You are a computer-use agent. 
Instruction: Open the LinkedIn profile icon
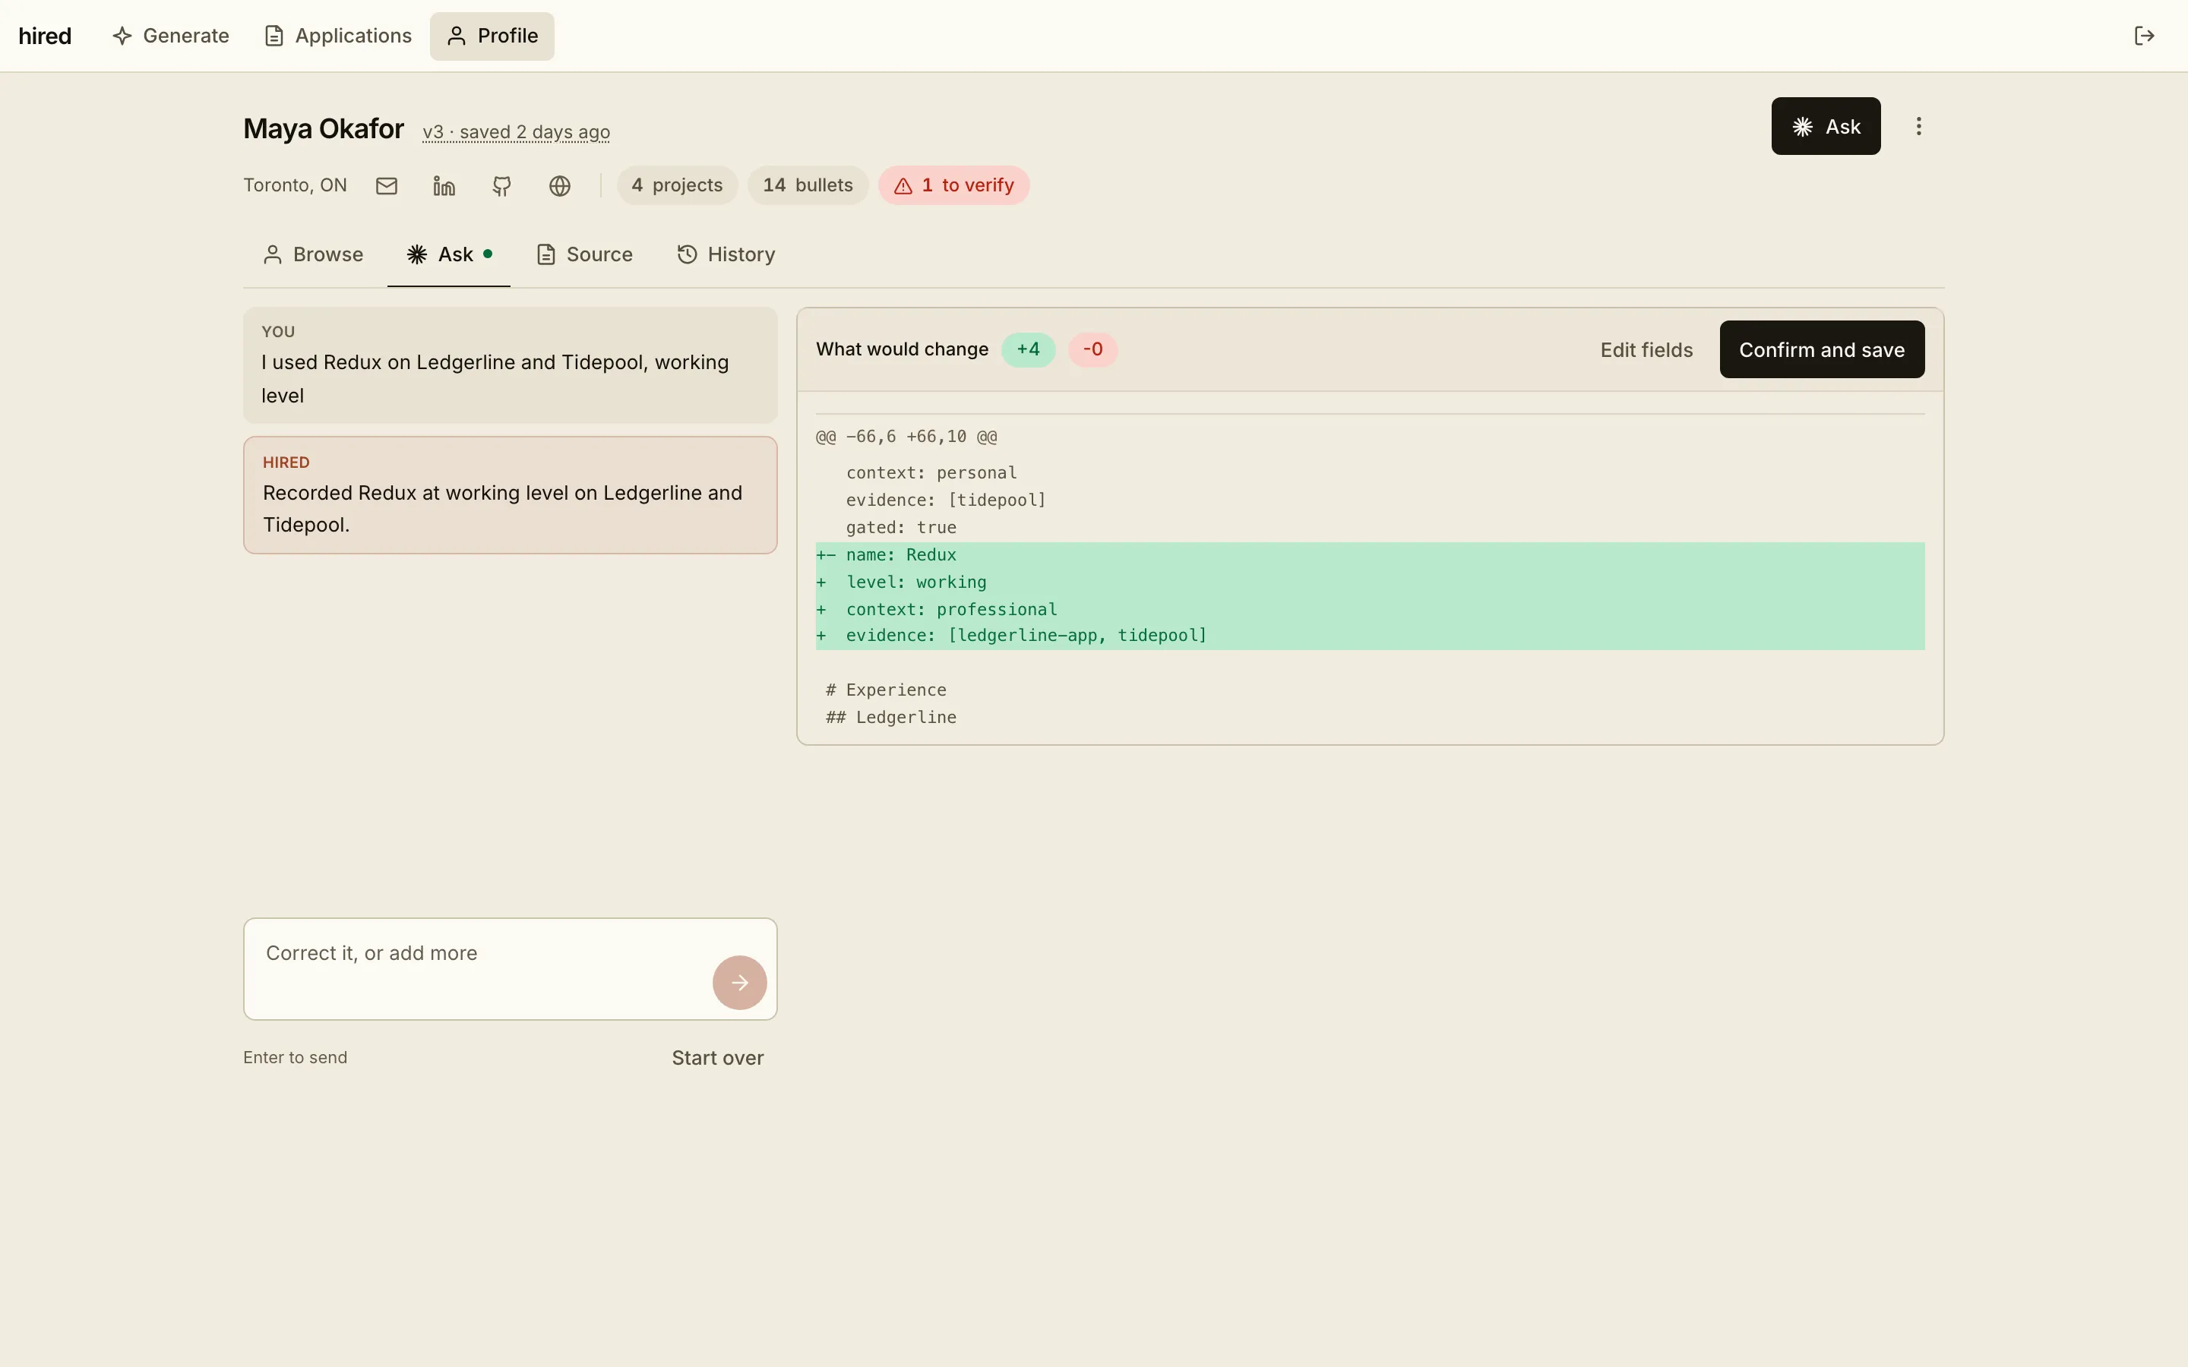(x=444, y=185)
